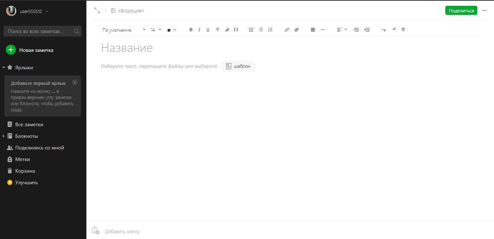494x239 pixels.
Task: Open the font size 14 dropdown
Action: [x=156, y=30]
